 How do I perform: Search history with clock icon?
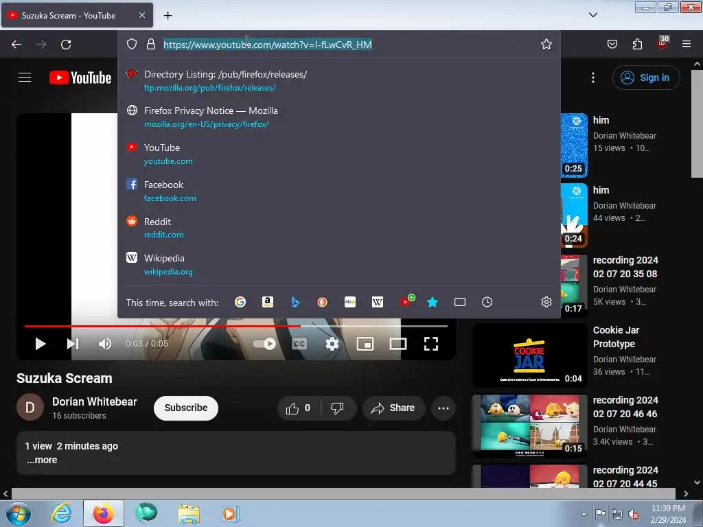[x=487, y=302]
